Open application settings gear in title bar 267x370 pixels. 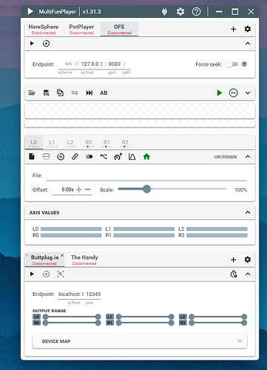[x=180, y=11]
